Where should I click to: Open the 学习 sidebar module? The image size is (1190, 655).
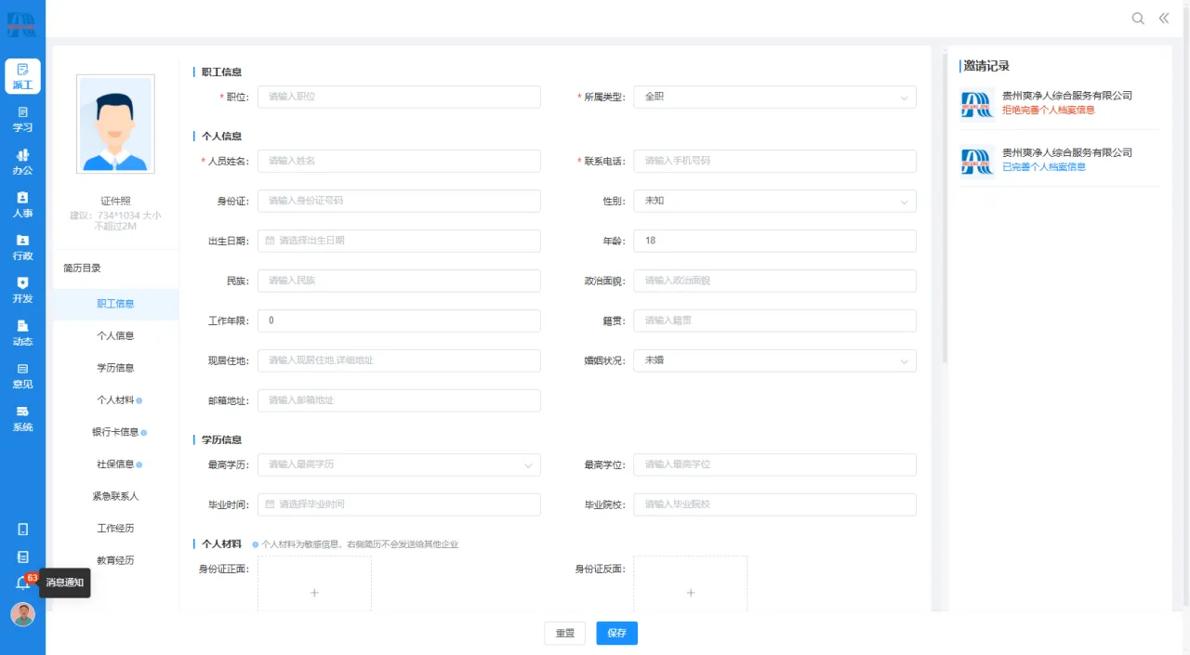22,119
